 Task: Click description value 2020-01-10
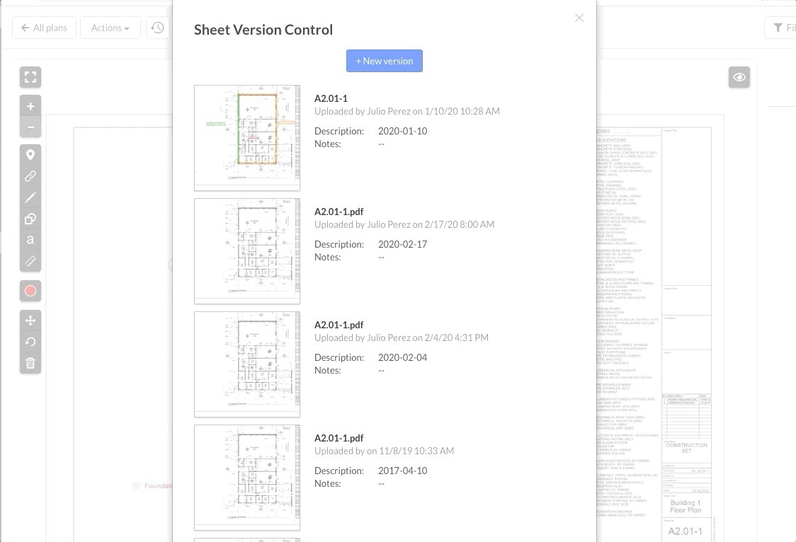pyautogui.click(x=402, y=131)
